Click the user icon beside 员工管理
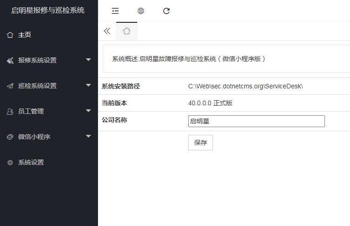Screen dimensions: 350x226 click(10, 111)
